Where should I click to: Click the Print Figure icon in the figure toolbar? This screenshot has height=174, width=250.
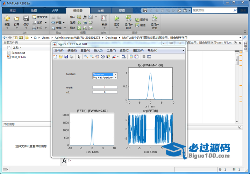72,57
